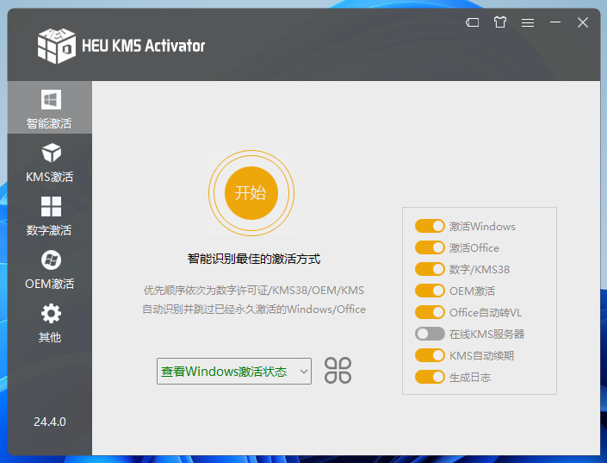Open the 查看Windows激活状态 dropdown

click(234, 371)
